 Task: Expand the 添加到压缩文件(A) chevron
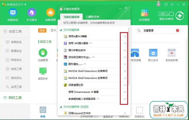(x=93, y=57)
